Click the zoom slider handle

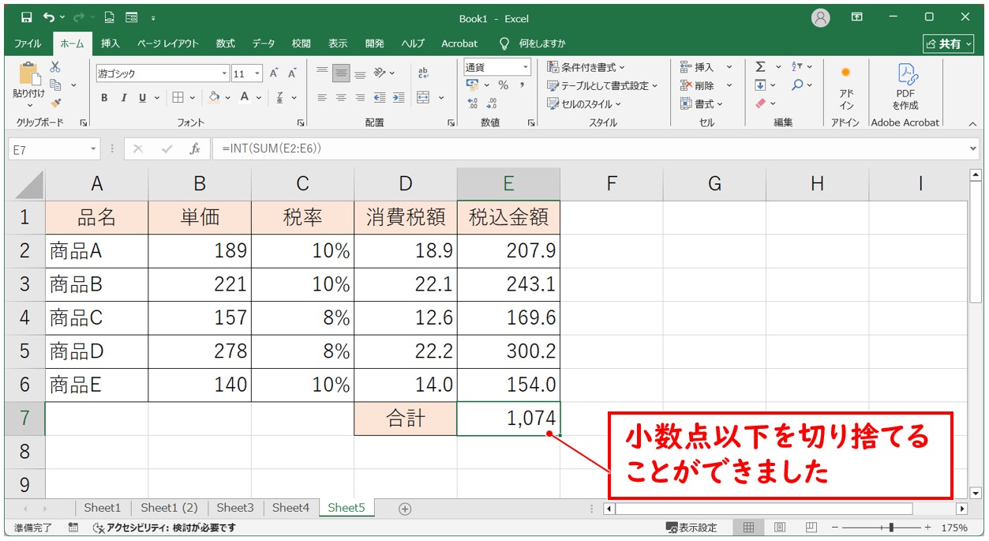click(x=891, y=527)
